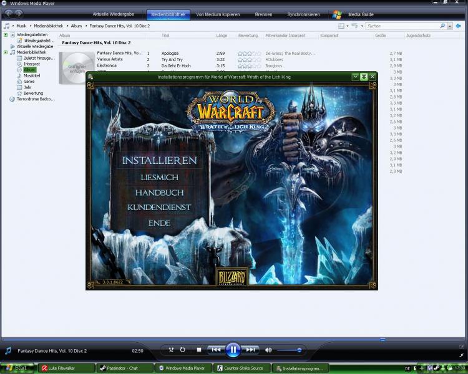Open the view options dropdown arrow
468x374 pixels.
pyautogui.click(x=362, y=26)
